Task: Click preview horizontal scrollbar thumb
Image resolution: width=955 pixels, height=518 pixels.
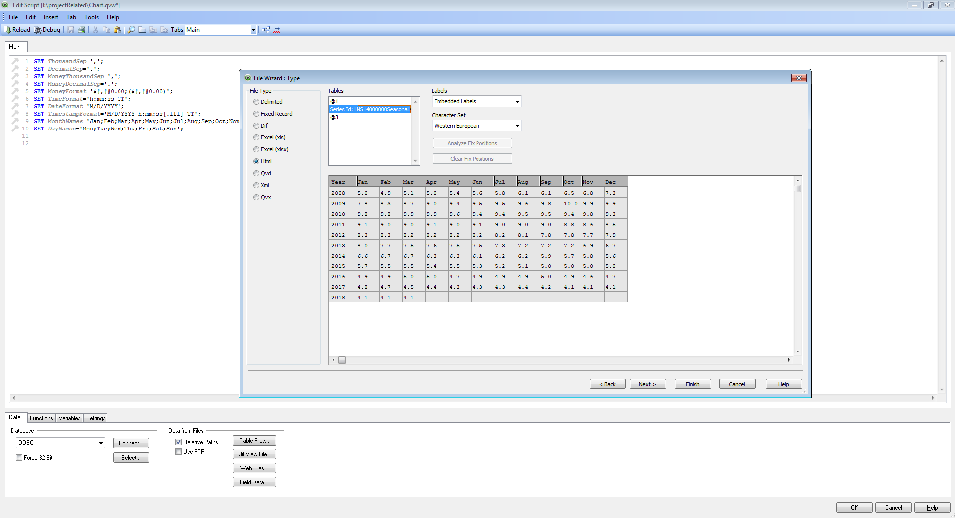Action: (342, 360)
